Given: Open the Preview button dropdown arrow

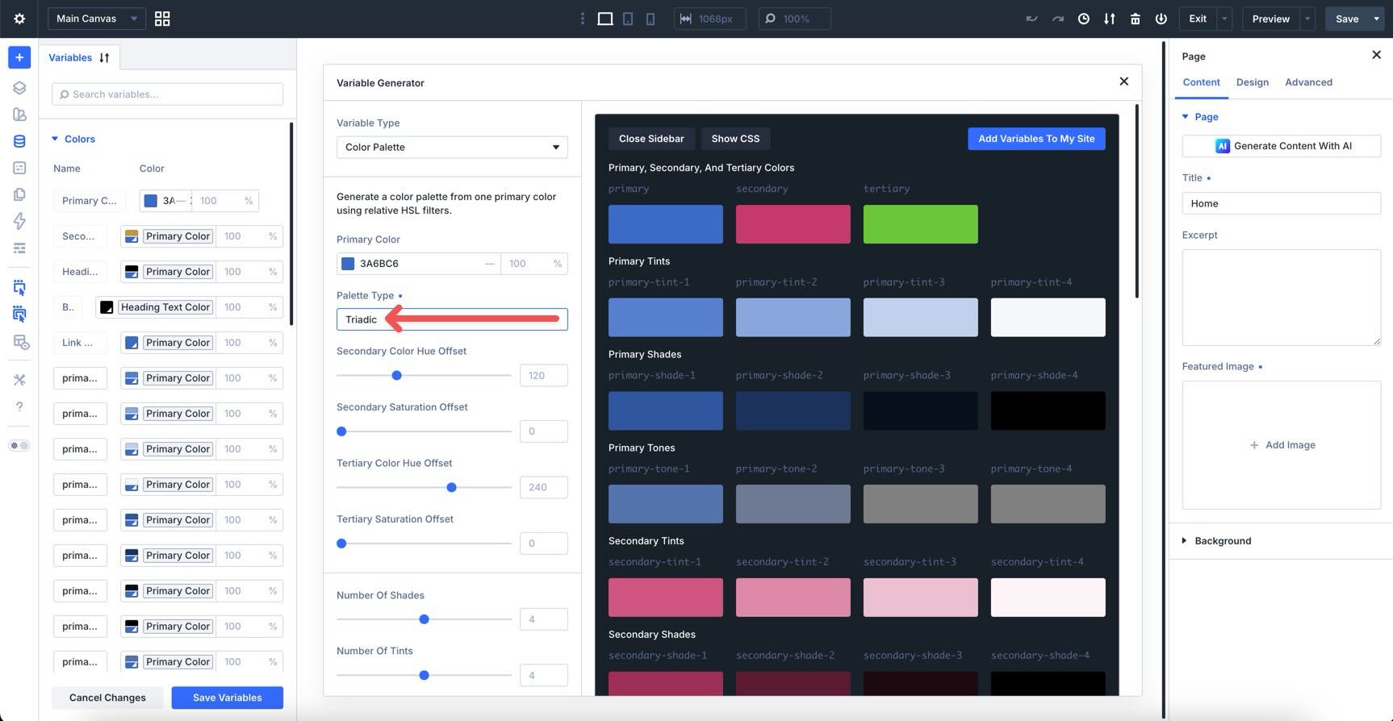Looking at the screenshot, I should tap(1307, 19).
